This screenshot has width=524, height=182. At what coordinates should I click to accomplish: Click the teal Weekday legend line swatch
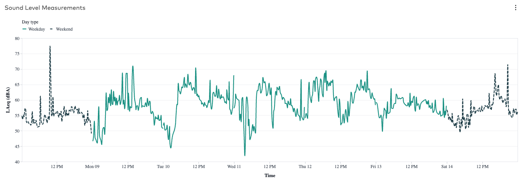(x=25, y=29)
